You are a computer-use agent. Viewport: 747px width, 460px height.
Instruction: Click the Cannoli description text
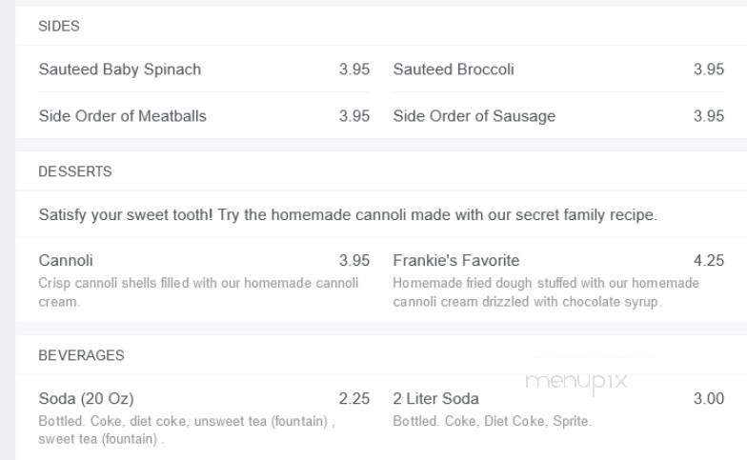198,292
